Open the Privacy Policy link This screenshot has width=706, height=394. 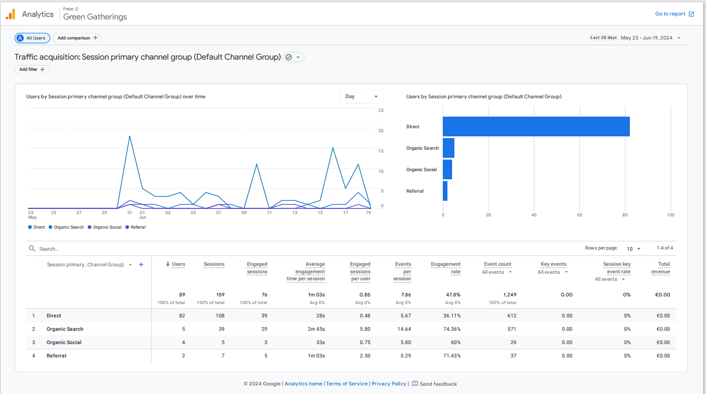(x=389, y=384)
